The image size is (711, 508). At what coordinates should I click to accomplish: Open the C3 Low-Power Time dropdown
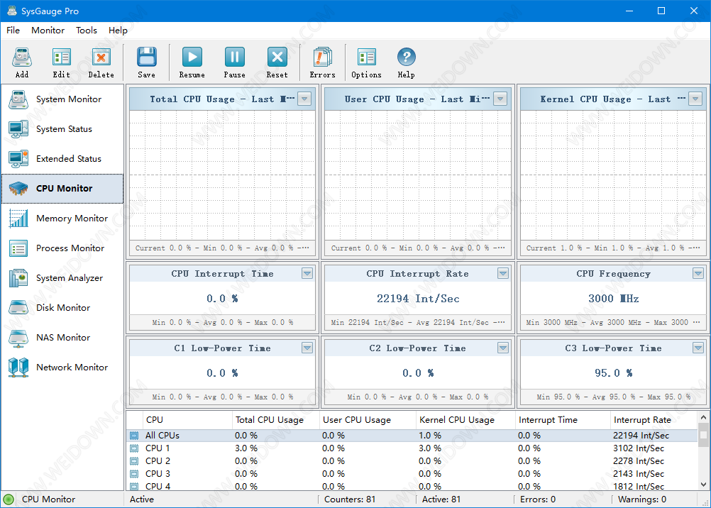click(x=698, y=348)
